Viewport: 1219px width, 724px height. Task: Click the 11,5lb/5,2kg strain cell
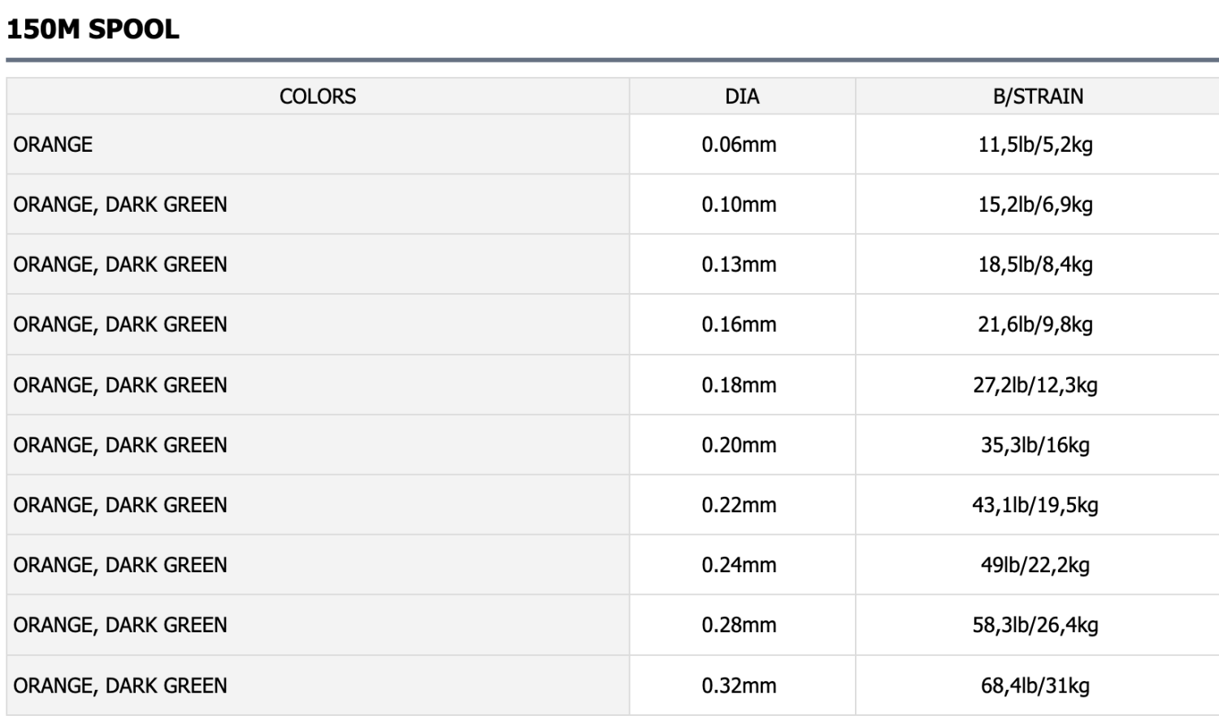click(x=1035, y=144)
